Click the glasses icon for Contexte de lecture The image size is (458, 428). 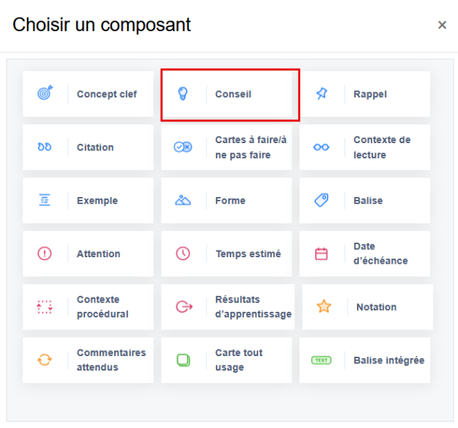321,147
